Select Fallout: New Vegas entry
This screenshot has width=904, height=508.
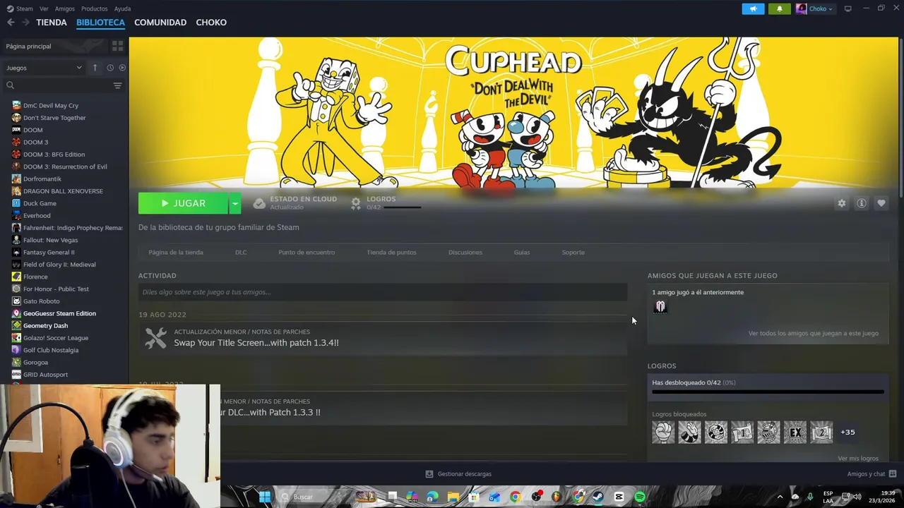[x=50, y=240]
